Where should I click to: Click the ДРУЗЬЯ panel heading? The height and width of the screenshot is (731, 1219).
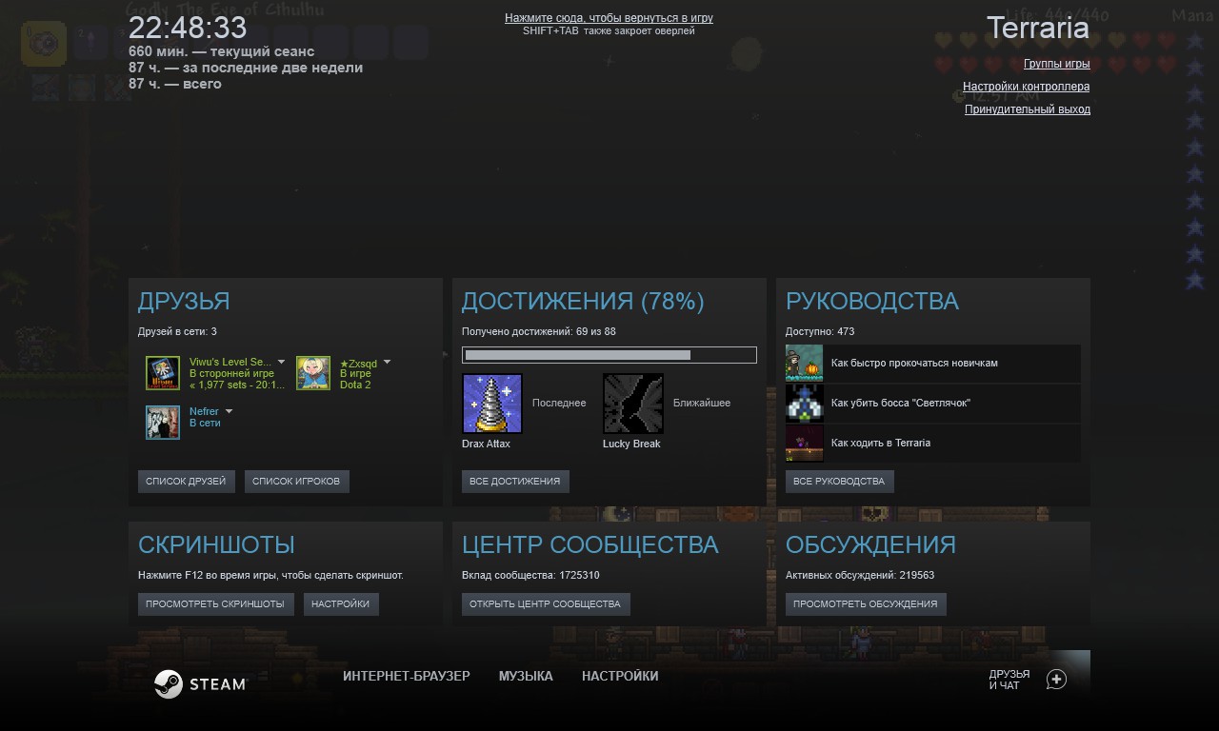(x=184, y=301)
